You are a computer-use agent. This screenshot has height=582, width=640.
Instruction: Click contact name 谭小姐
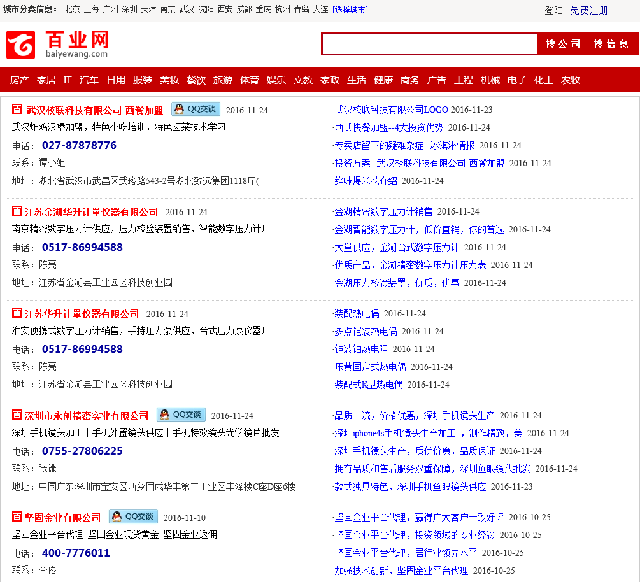52,163
